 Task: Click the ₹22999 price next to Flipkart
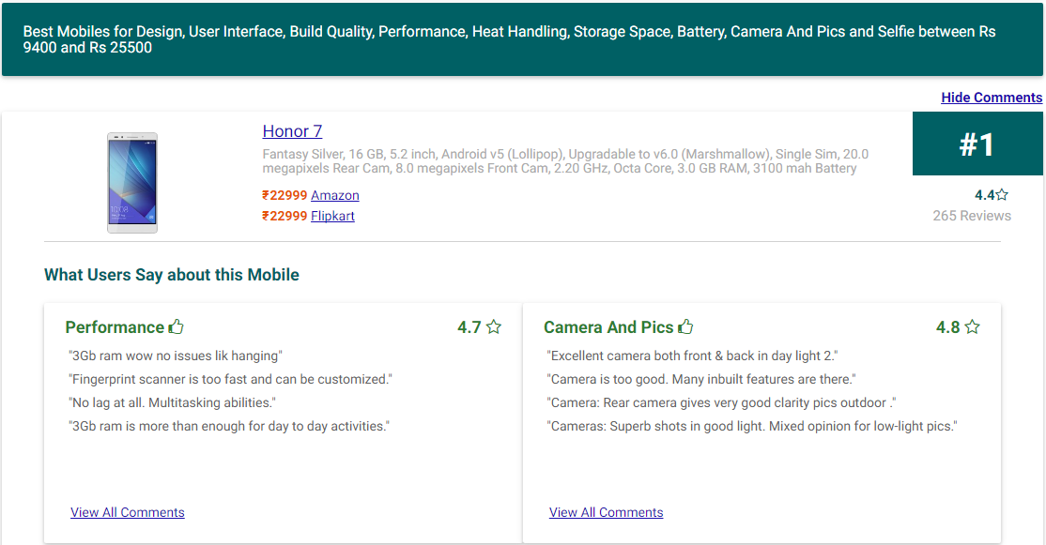pyautogui.click(x=285, y=216)
